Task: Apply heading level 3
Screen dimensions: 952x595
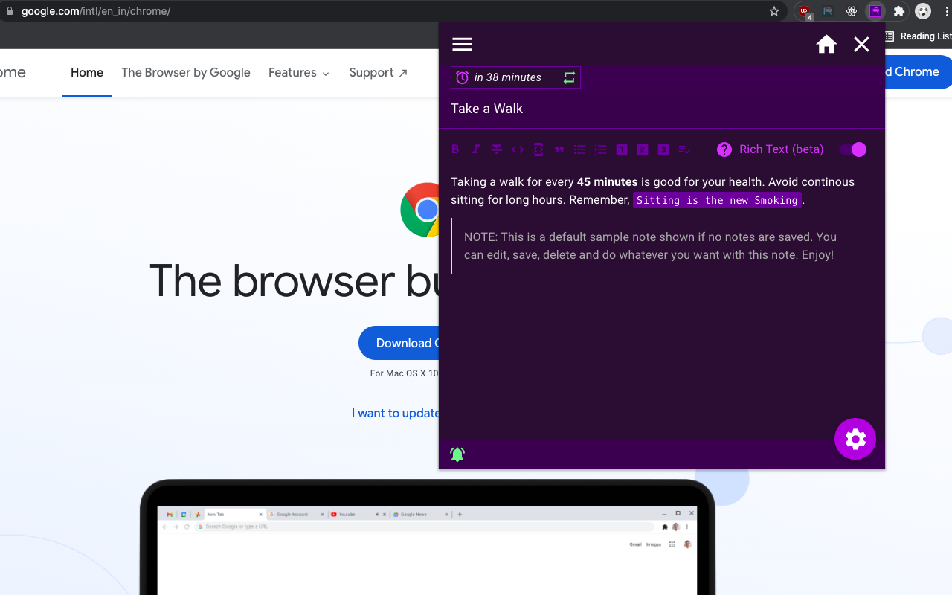Action: coord(663,149)
